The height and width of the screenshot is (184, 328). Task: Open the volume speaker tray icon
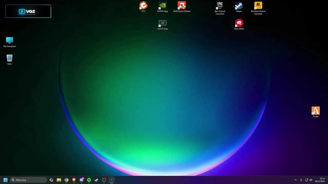pos(311,180)
